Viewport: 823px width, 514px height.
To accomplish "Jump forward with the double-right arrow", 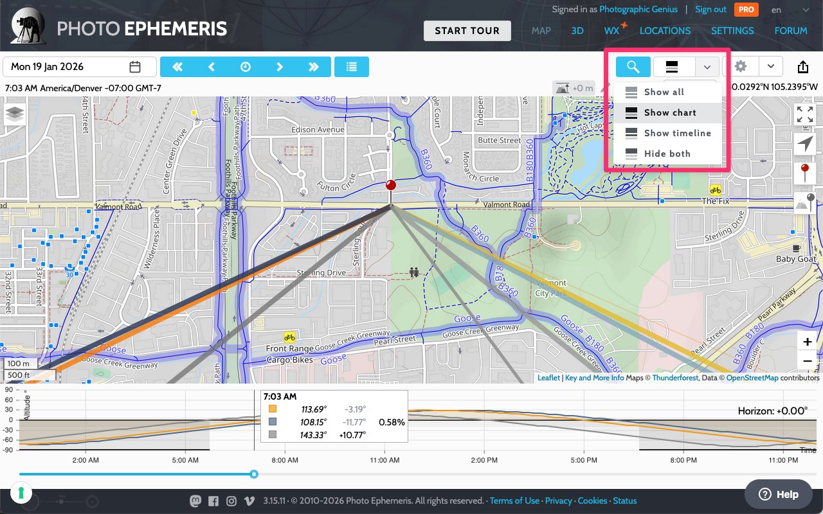I will point(314,67).
